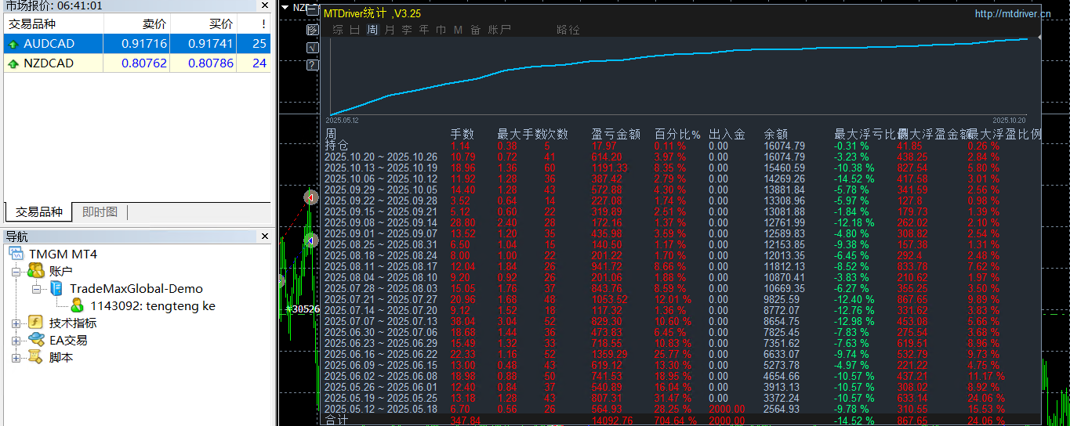The width and height of the screenshot is (1070, 426).
Task: Click the 脚本 scripts icon
Action: coord(36,357)
